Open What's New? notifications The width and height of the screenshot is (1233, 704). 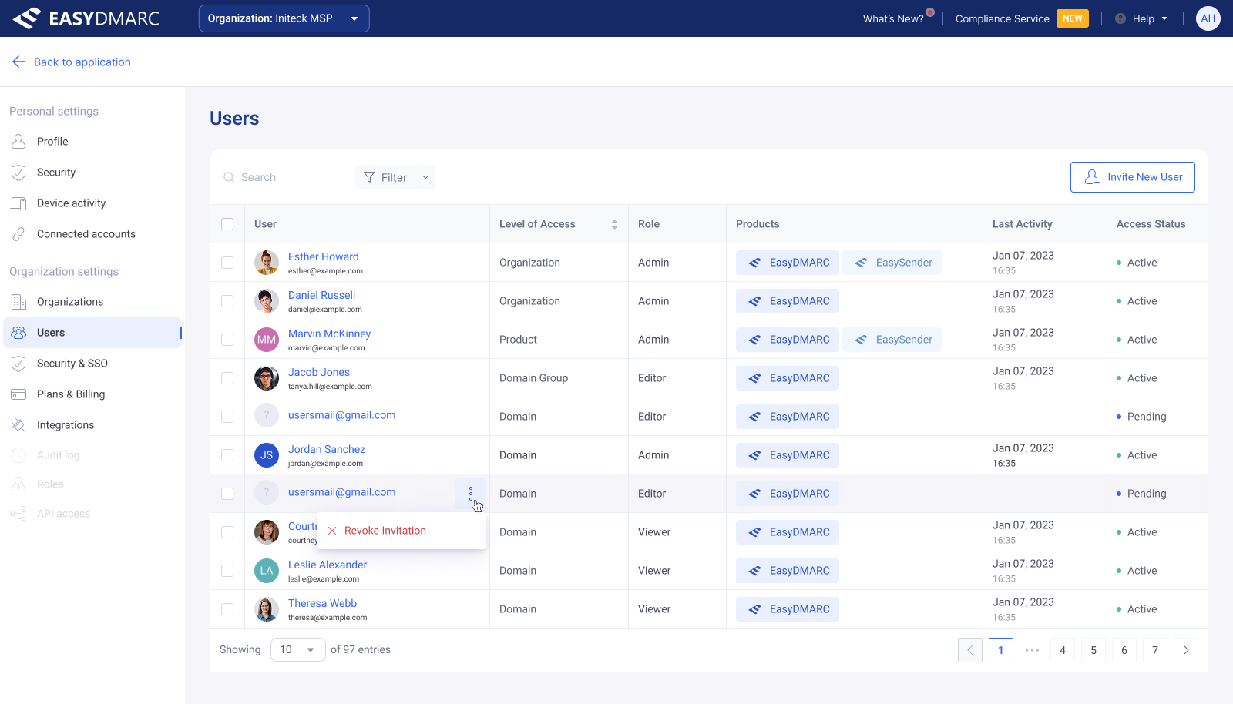coord(898,18)
